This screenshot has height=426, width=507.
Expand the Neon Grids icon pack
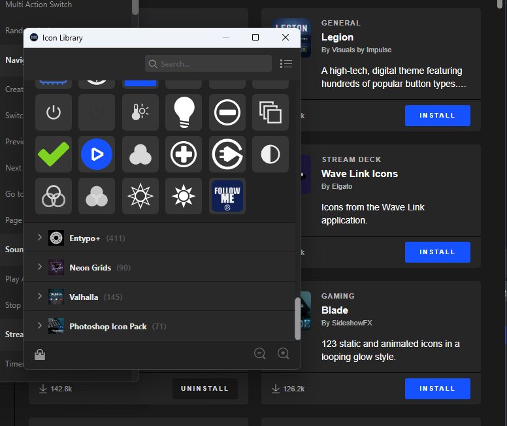point(39,267)
